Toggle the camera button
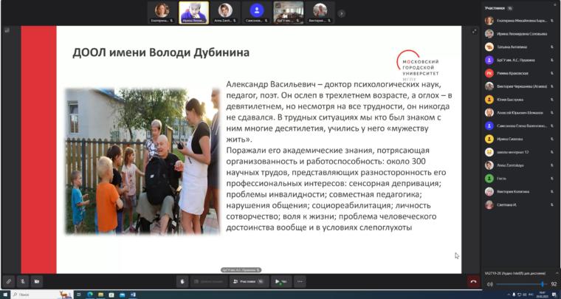 pyautogui.click(x=36, y=281)
